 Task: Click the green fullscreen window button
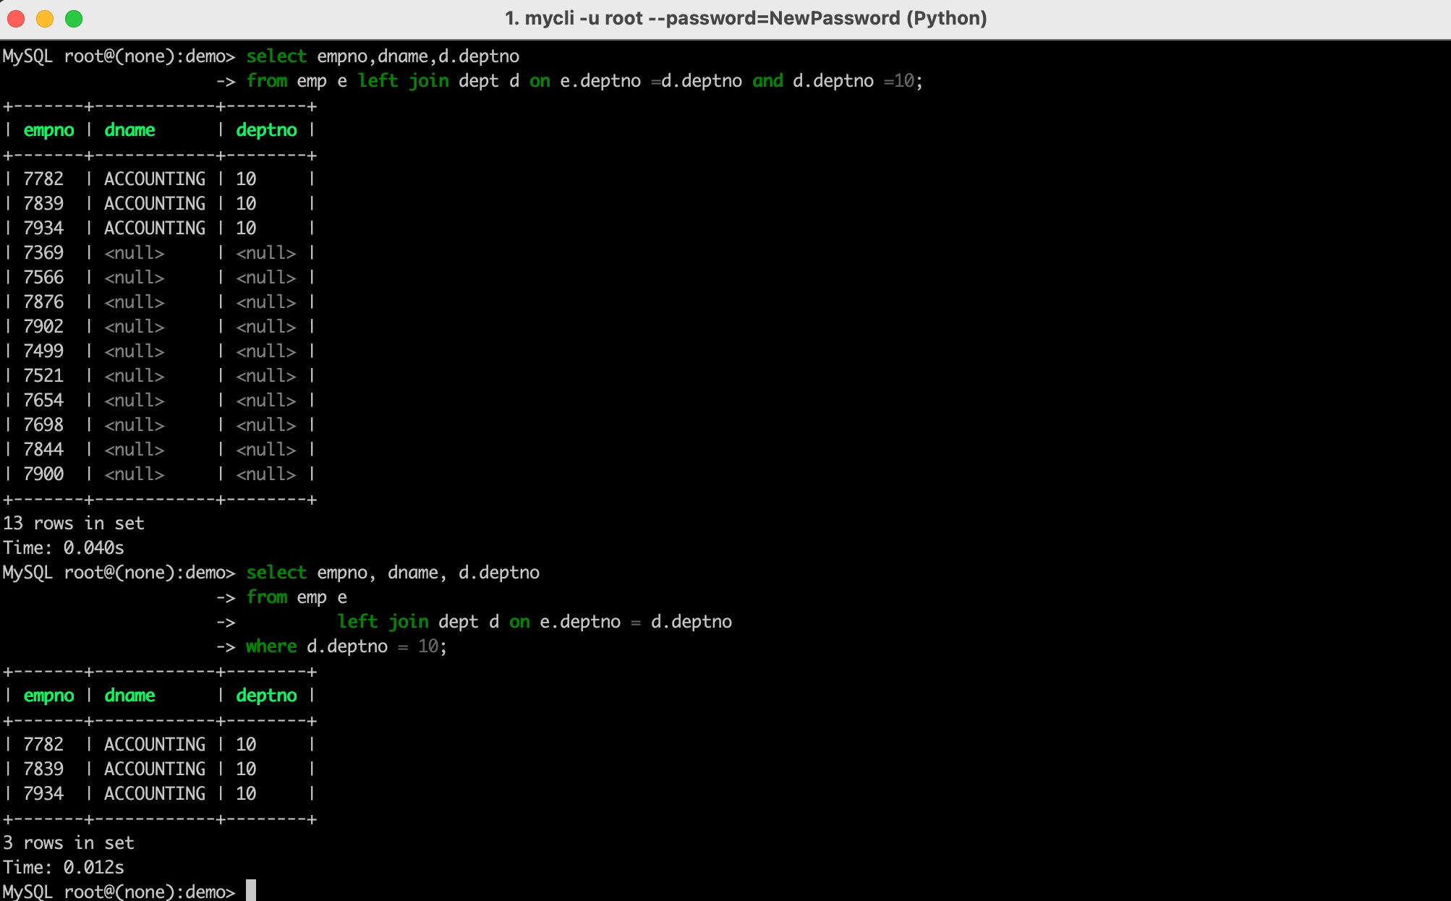74,19
